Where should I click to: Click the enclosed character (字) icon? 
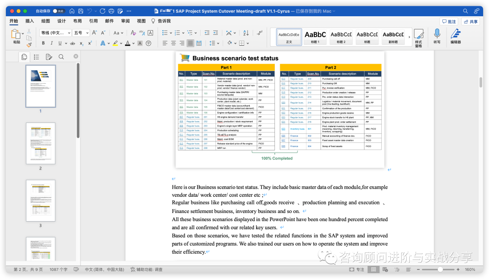pos(149,43)
